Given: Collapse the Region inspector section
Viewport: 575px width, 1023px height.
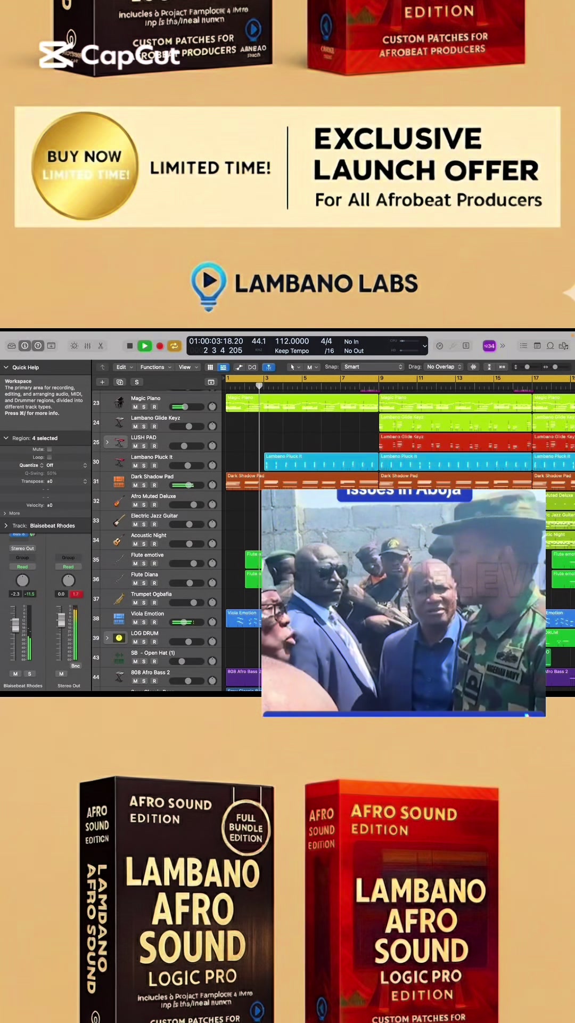Looking at the screenshot, I should (x=6, y=438).
